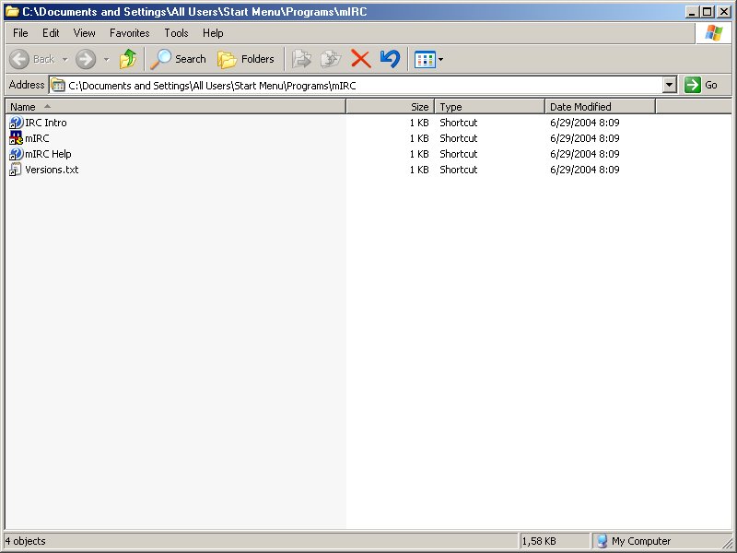The height and width of the screenshot is (553, 737).
Task: Click the Move To folder icon
Action: [301, 59]
